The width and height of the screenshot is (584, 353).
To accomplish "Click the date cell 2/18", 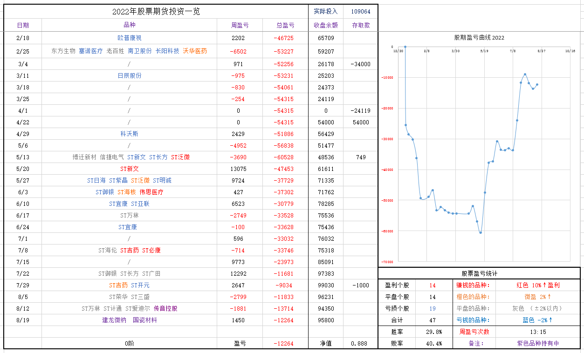I will 22,38.
